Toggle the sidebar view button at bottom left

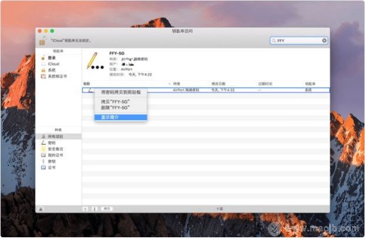tap(41, 209)
